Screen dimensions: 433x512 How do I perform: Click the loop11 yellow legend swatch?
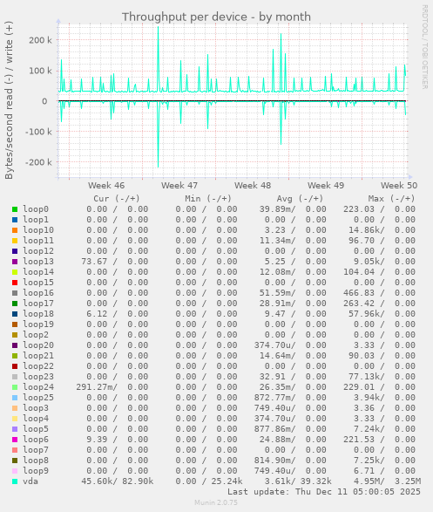(15, 241)
